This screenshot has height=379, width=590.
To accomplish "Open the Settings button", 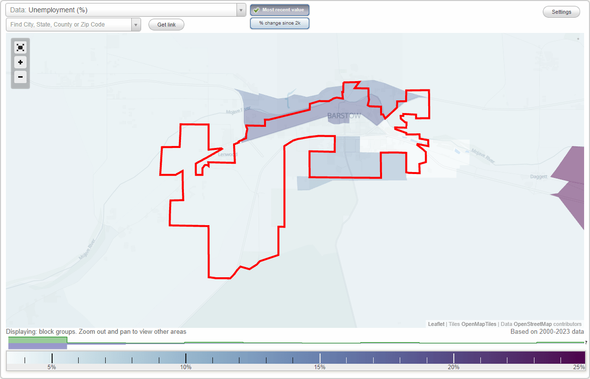I will point(561,12).
